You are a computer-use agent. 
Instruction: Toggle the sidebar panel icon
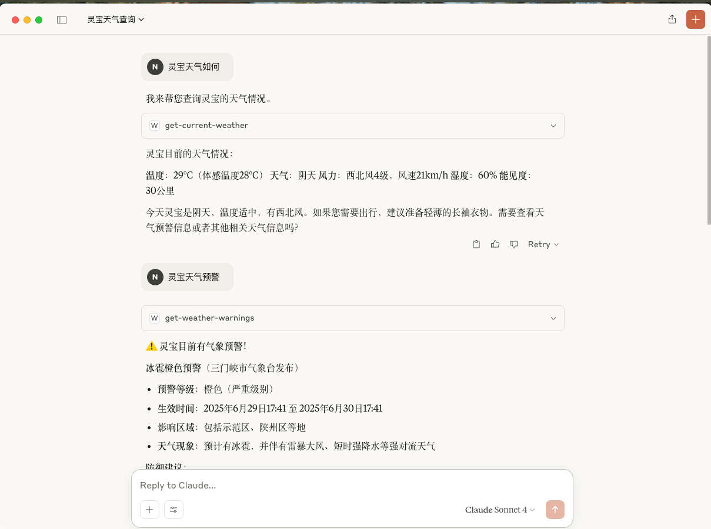(62, 19)
